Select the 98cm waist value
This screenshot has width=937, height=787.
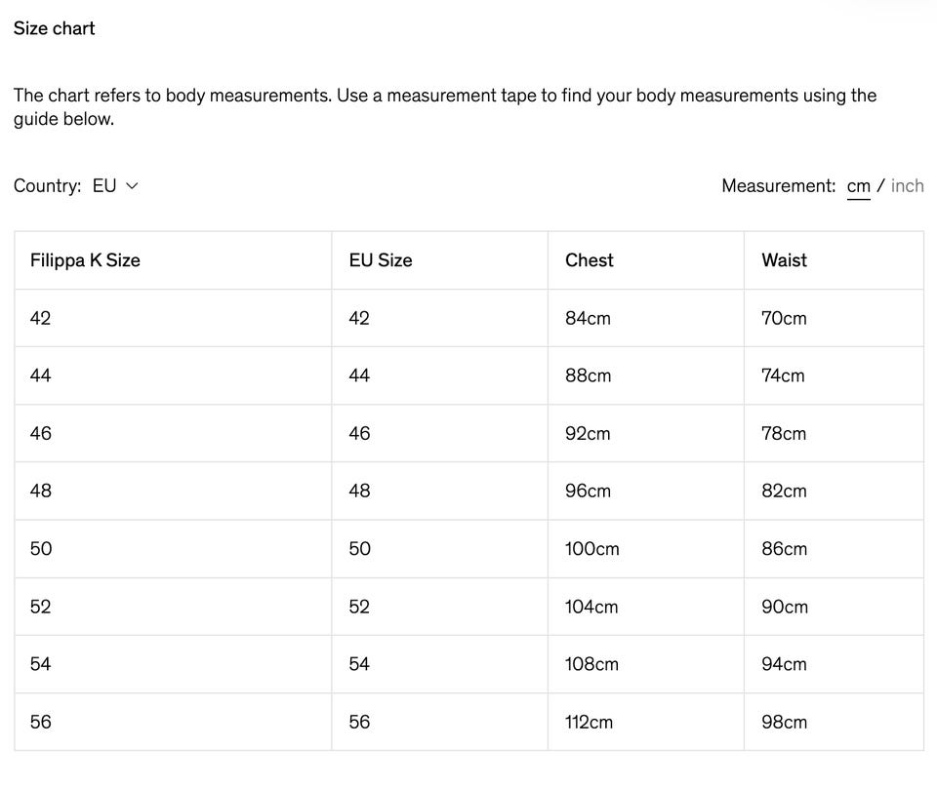tap(784, 723)
